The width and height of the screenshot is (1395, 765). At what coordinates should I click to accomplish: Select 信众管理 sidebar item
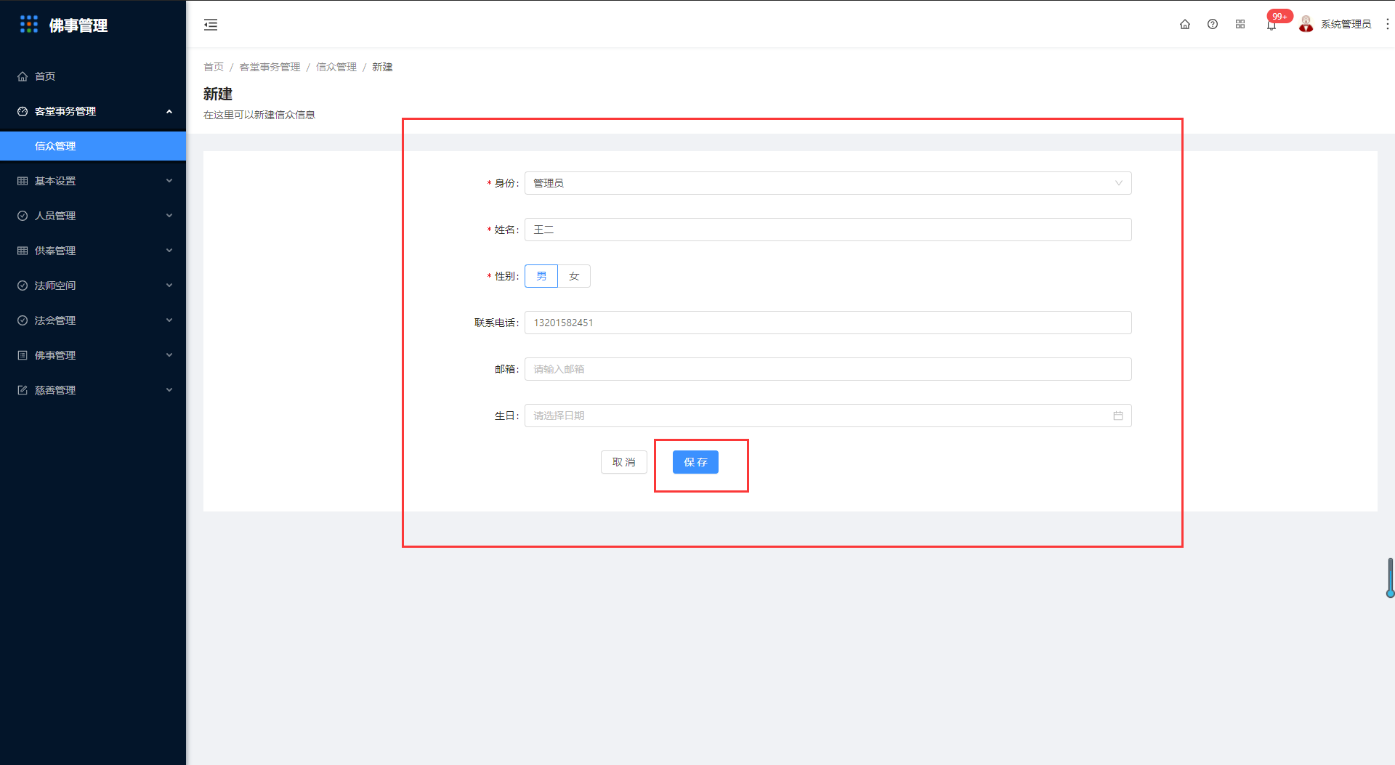pyautogui.click(x=93, y=146)
